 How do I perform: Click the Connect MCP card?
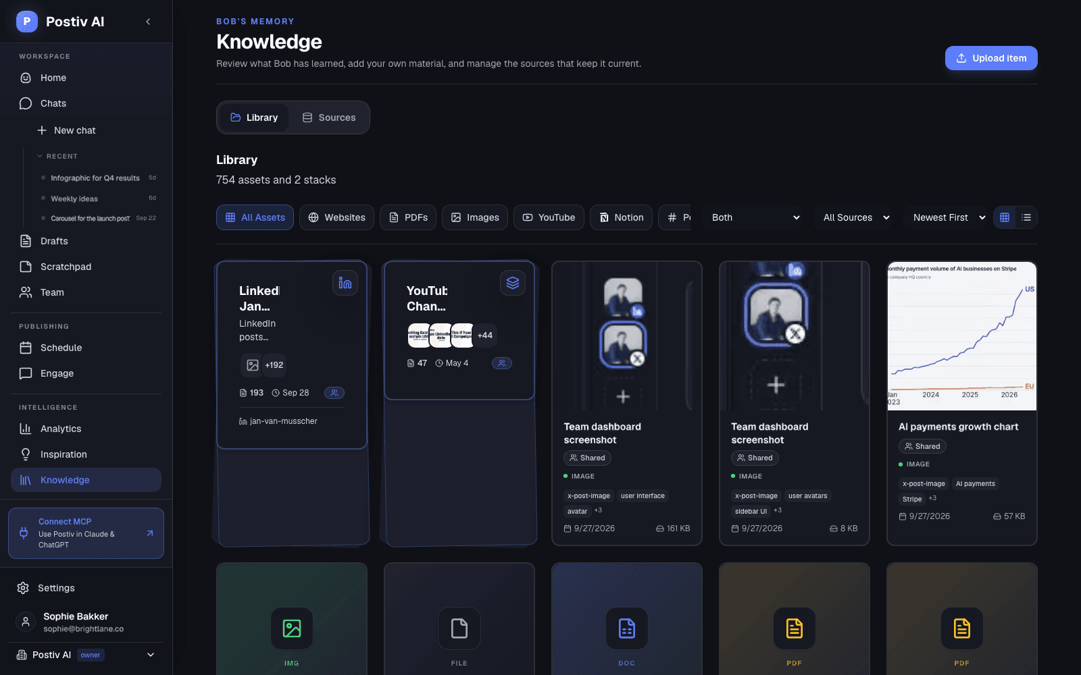point(86,533)
